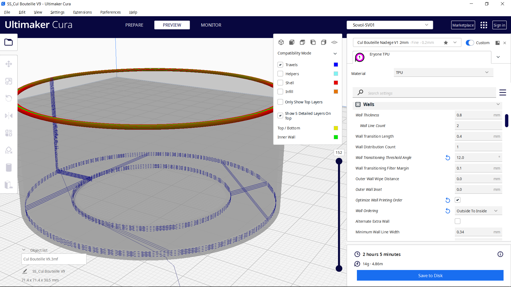Screen dimensions: 511x287
Task: Select the Move tool
Action: tap(9, 64)
